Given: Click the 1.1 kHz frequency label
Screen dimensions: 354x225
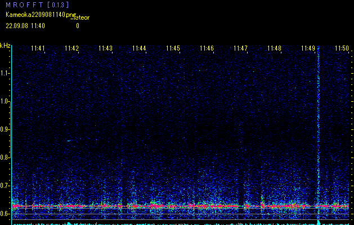Looking at the screenshot, I should pyautogui.click(x=5, y=73).
